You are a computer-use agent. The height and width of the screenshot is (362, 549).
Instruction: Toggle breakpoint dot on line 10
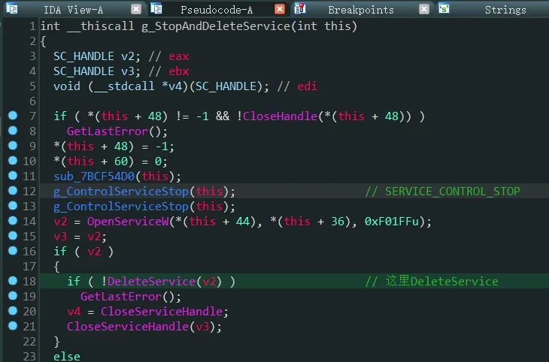coord(13,161)
